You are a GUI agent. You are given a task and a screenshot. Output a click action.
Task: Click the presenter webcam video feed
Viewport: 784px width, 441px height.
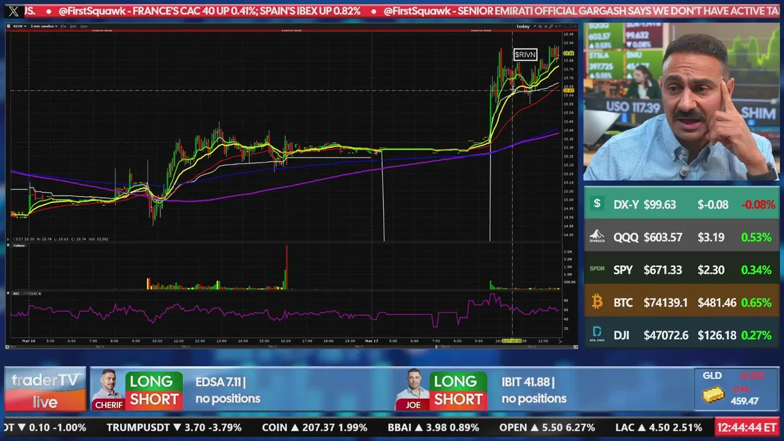click(x=682, y=102)
